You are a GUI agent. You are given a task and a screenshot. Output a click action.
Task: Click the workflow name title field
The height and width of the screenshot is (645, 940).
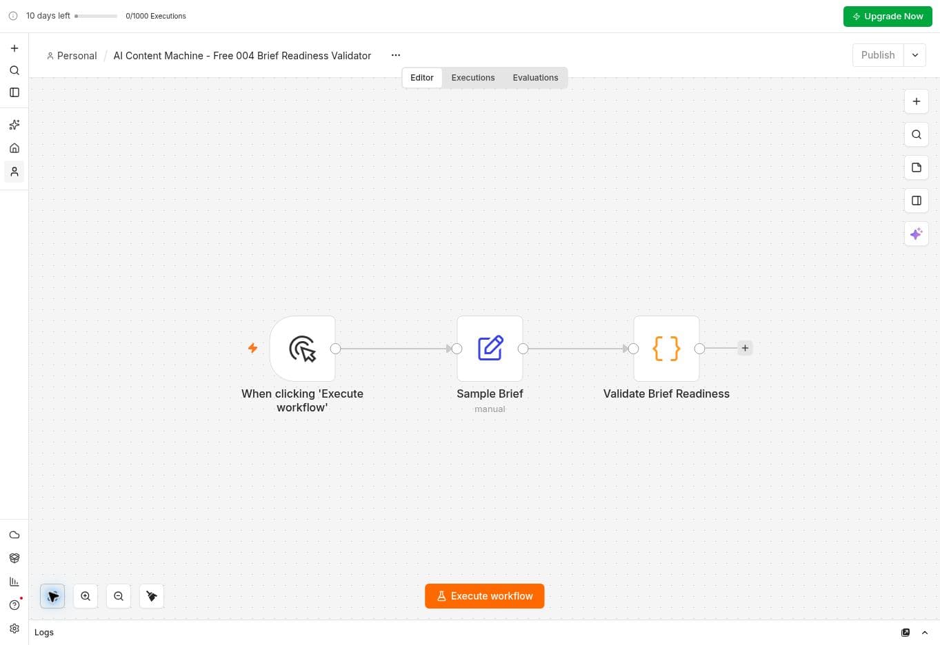click(242, 56)
